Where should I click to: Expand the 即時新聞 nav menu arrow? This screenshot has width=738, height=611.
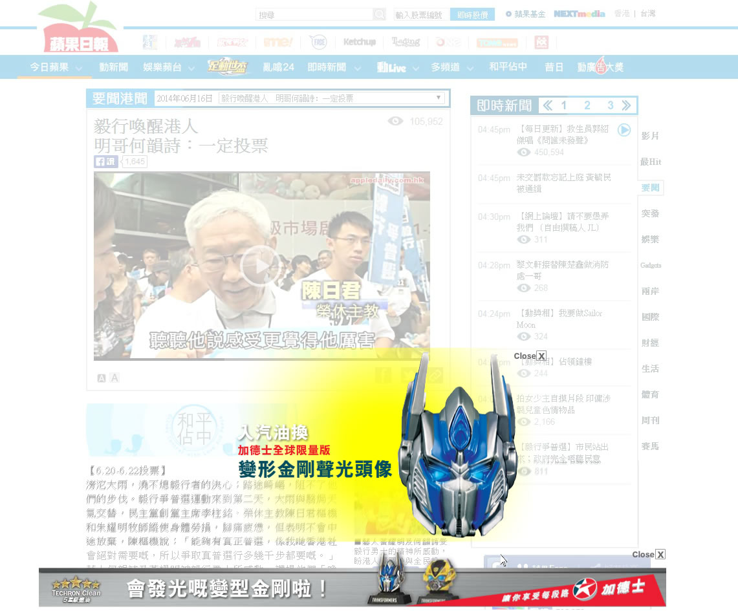pos(358,68)
